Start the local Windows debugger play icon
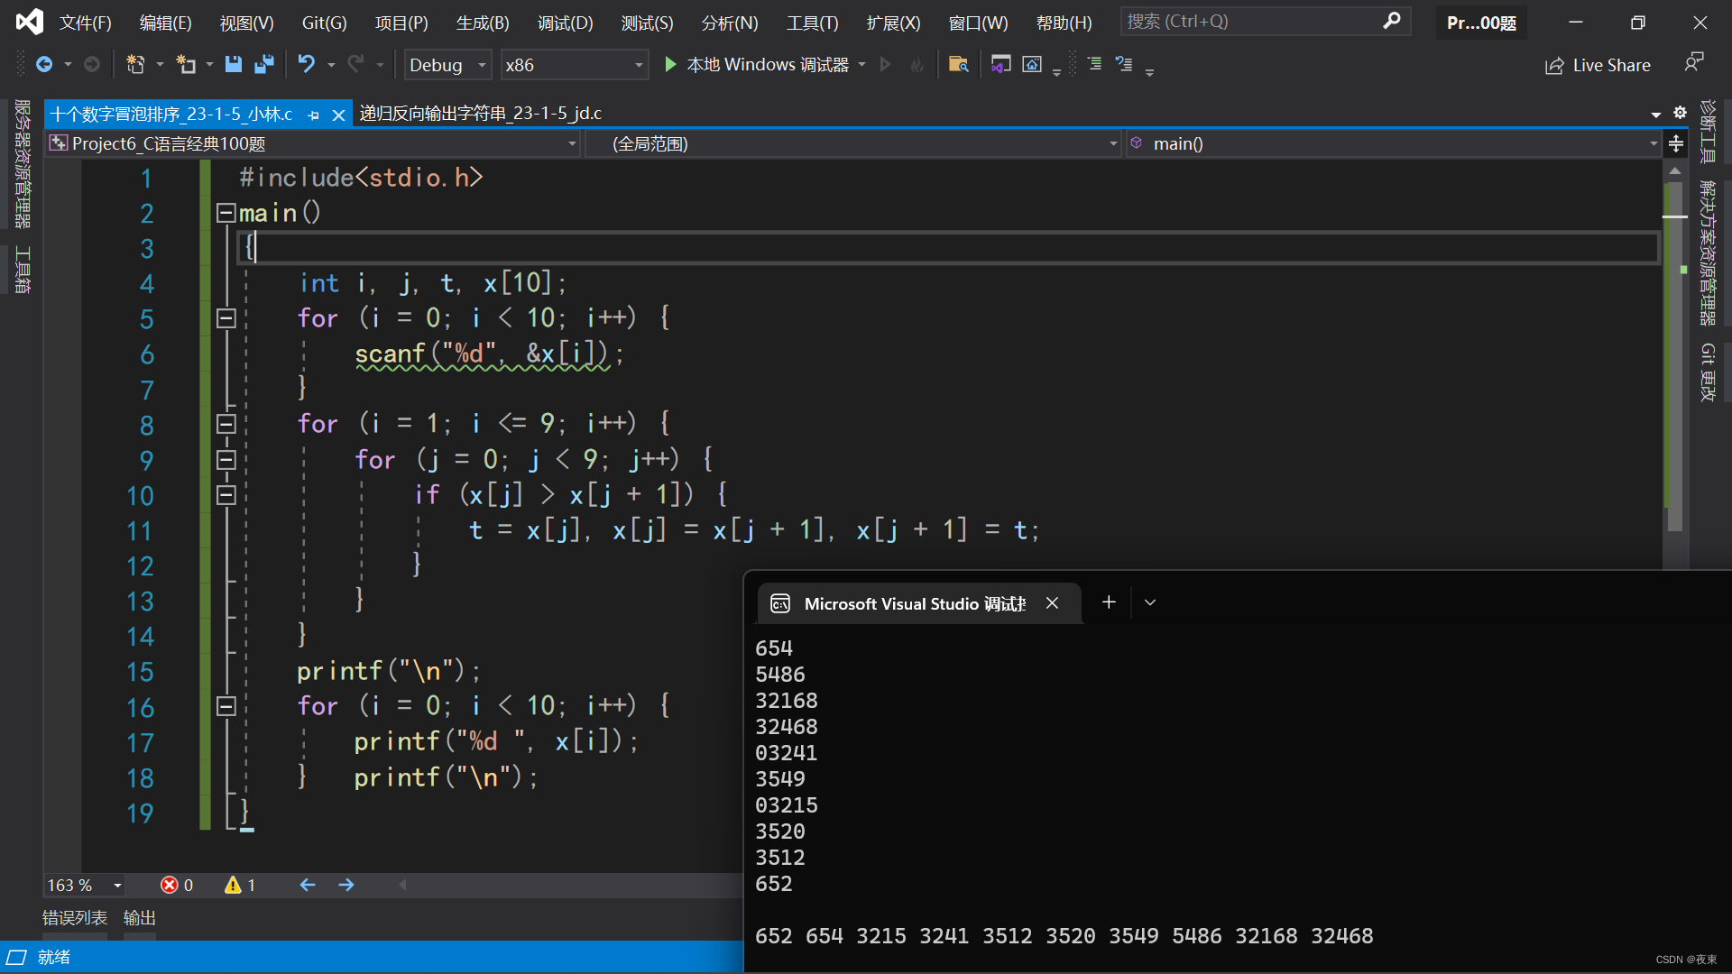Screen dimensions: 1732x974 coord(670,64)
